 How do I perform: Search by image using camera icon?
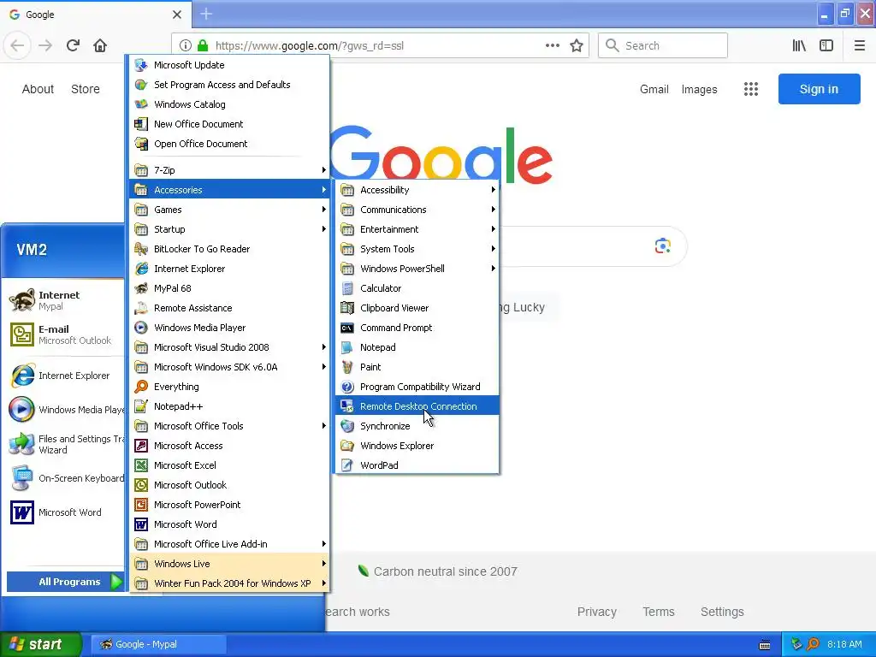(663, 246)
